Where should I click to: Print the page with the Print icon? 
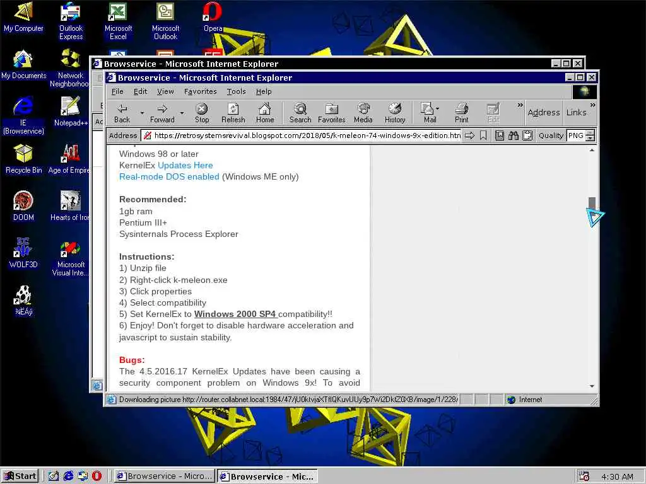tap(461, 113)
